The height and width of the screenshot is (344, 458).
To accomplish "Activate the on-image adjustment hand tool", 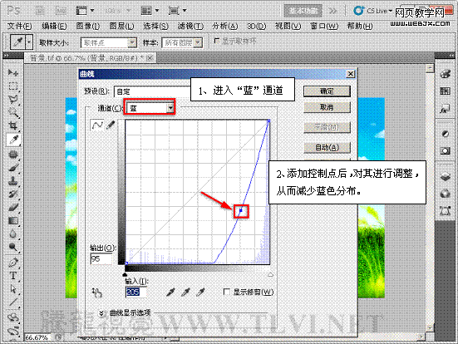I will 97,292.
